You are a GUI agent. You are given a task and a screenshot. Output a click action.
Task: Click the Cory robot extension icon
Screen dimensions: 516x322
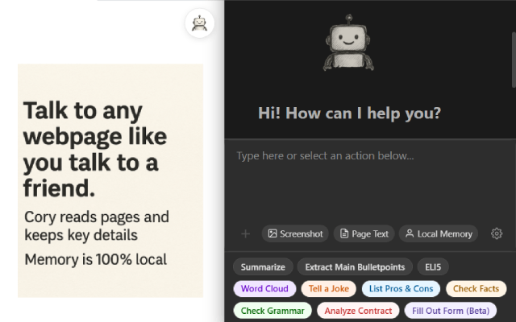(199, 23)
